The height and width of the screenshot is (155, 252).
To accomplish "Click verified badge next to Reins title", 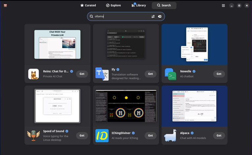I will click(x=72, y=71).
